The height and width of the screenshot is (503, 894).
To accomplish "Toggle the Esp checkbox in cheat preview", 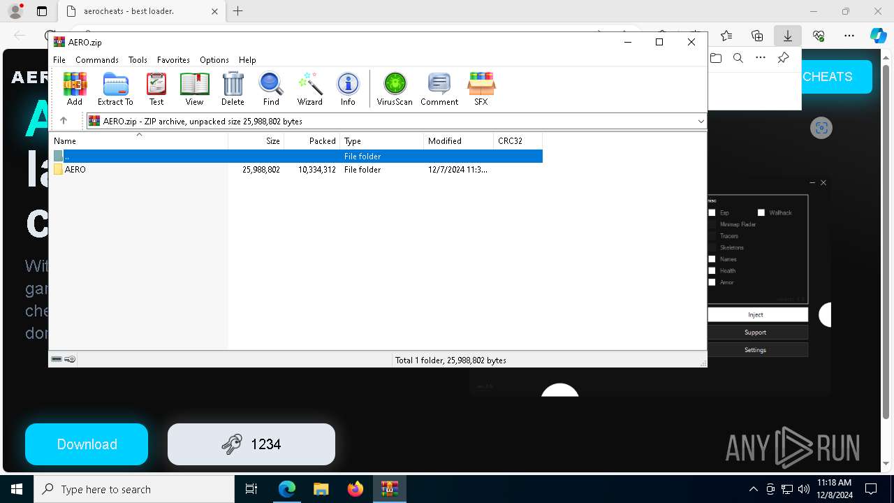I will pos(712,212).
